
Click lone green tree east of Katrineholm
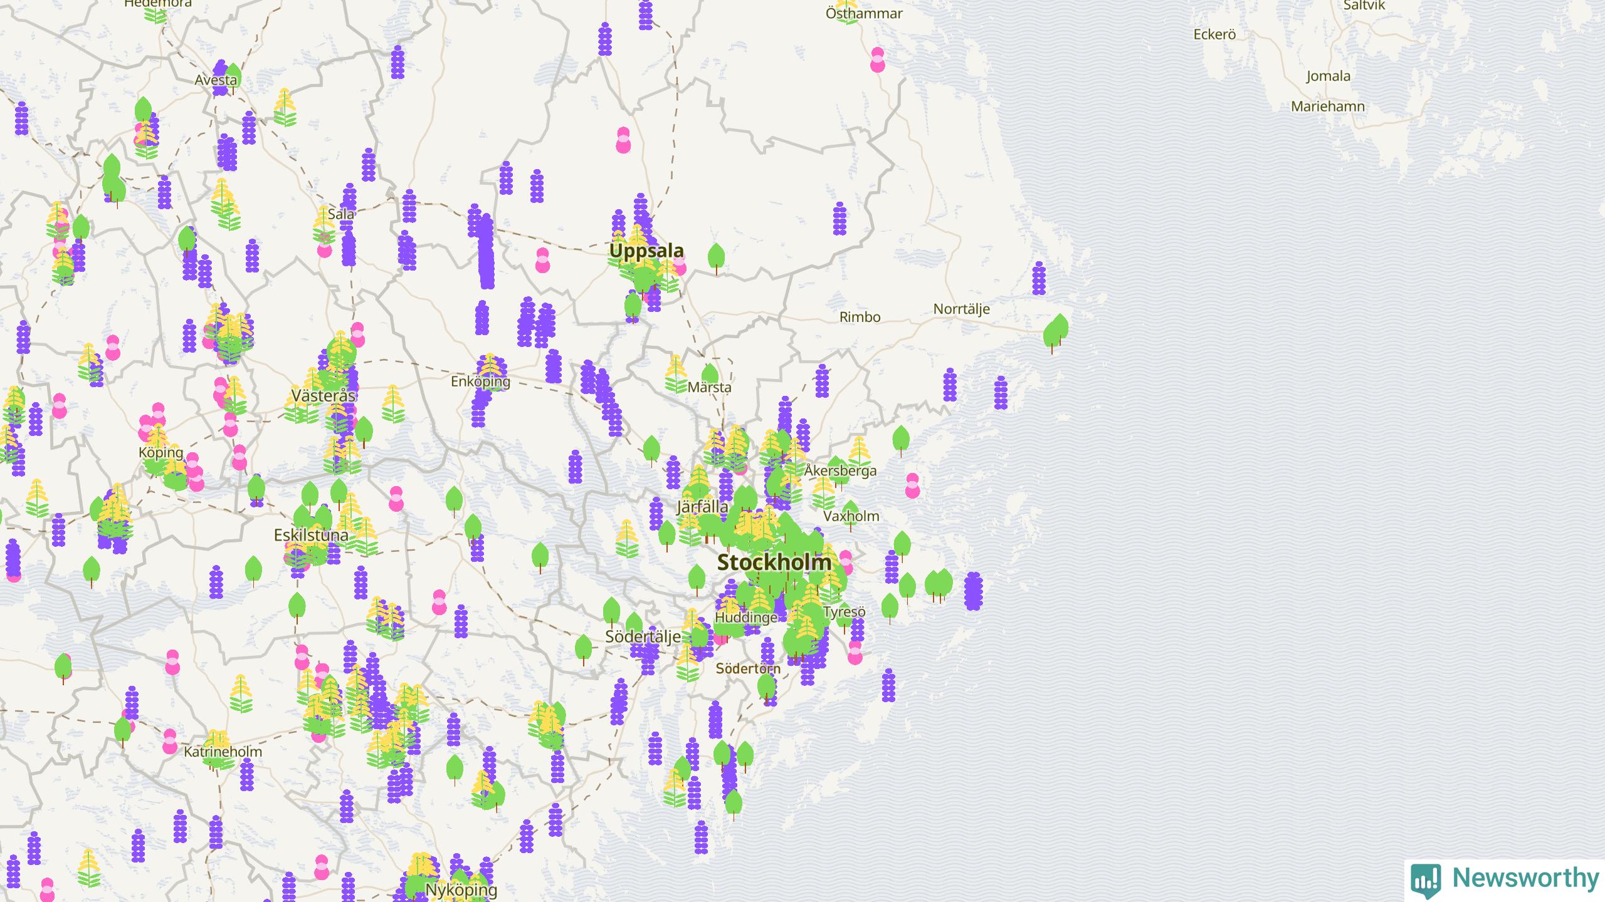pos(455,770)
